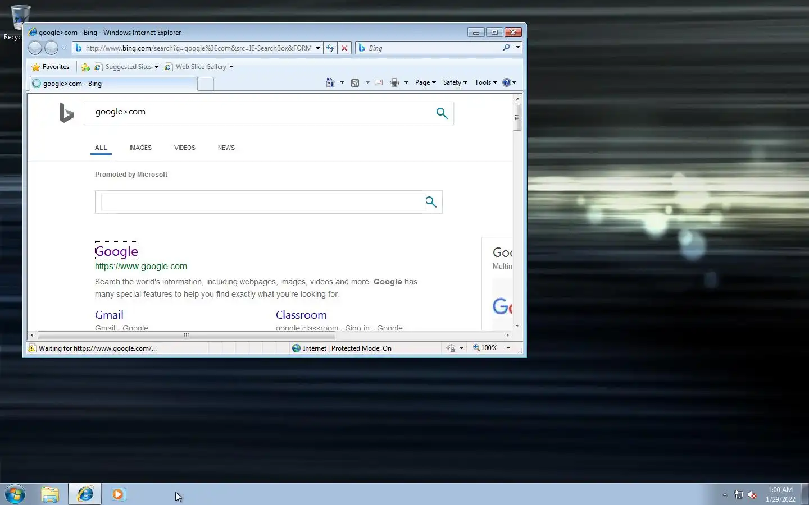The image size is (809, 505).
Task: Expand the Home button dropdown arrow
Action: click(x=342, y=82)
